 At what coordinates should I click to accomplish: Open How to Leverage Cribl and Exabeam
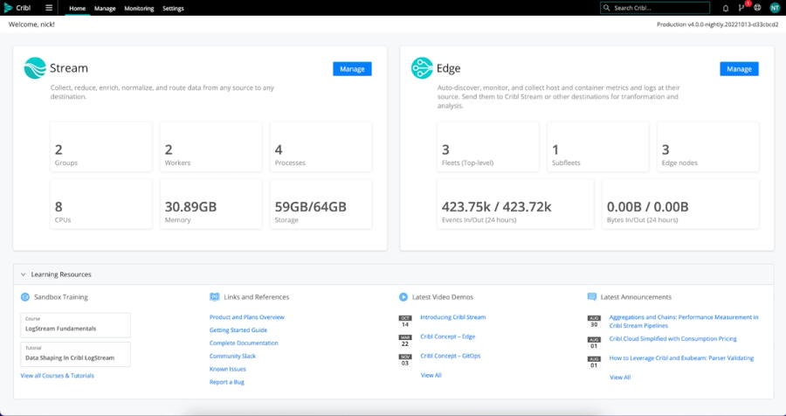[681, 358]
